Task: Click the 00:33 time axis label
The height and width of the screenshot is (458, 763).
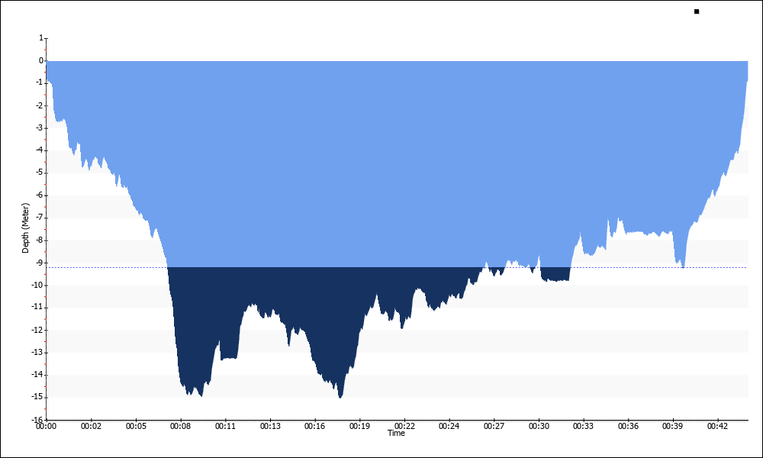Action: [583, 427]
